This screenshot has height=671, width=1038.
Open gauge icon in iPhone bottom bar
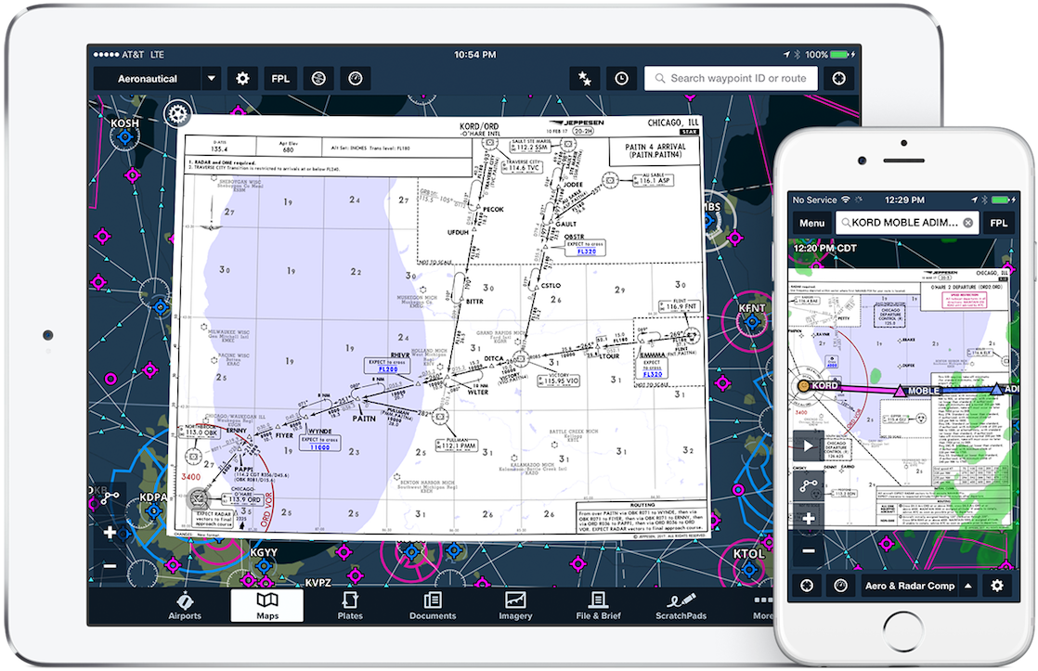coord(841,586)
